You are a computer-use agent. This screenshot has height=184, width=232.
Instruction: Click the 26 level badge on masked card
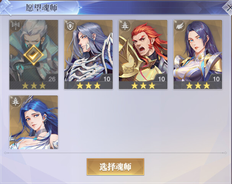pos(52,79)
